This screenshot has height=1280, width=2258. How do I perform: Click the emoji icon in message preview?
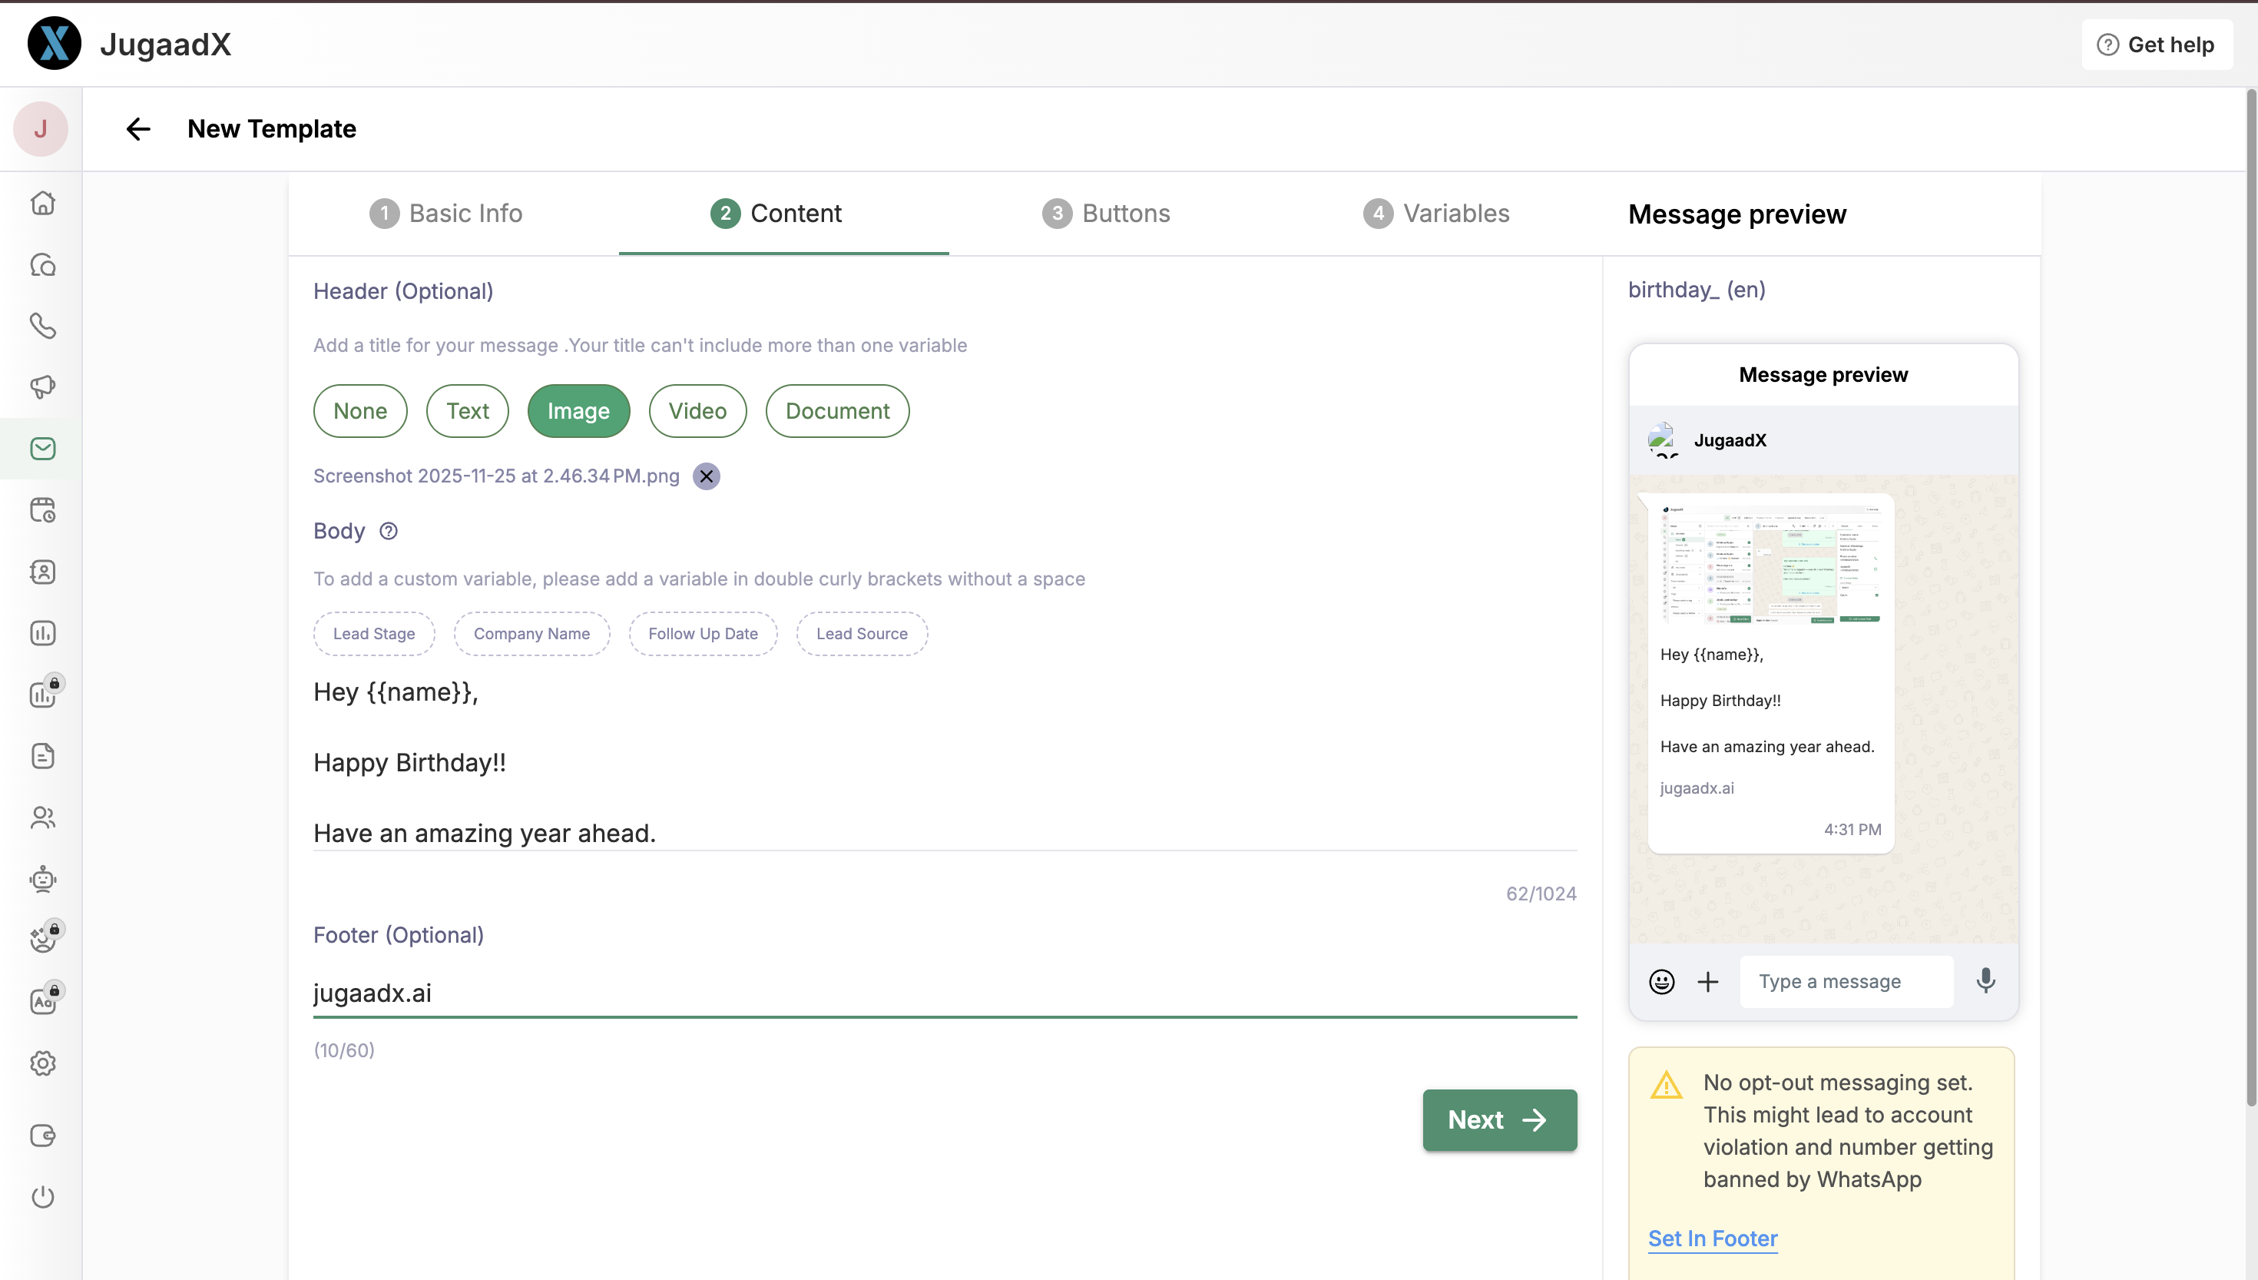(x=1661, y=981)
